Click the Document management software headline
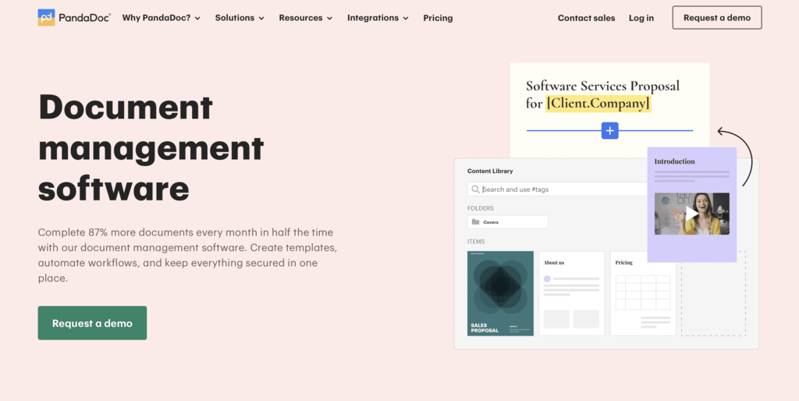799x401 pixels. [151, 147]
